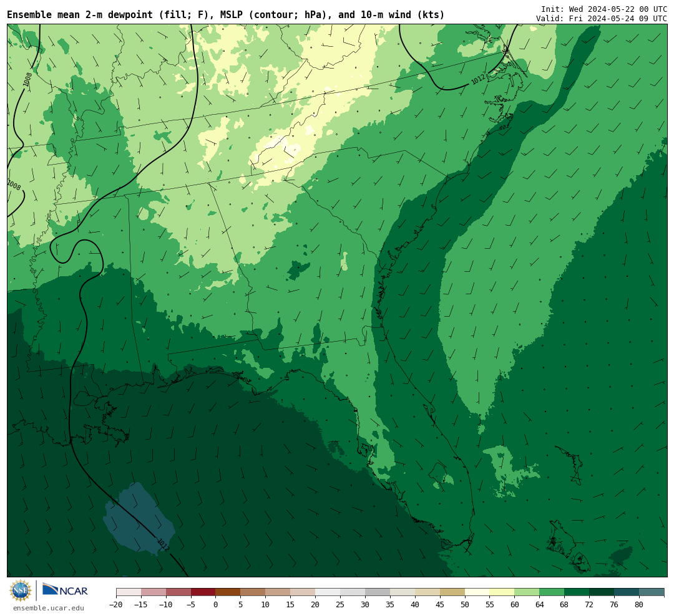Pick the -5 to 0 dark red colorbar segment
Viewport: 674px width, 616px height.
(x=203, y=592)
